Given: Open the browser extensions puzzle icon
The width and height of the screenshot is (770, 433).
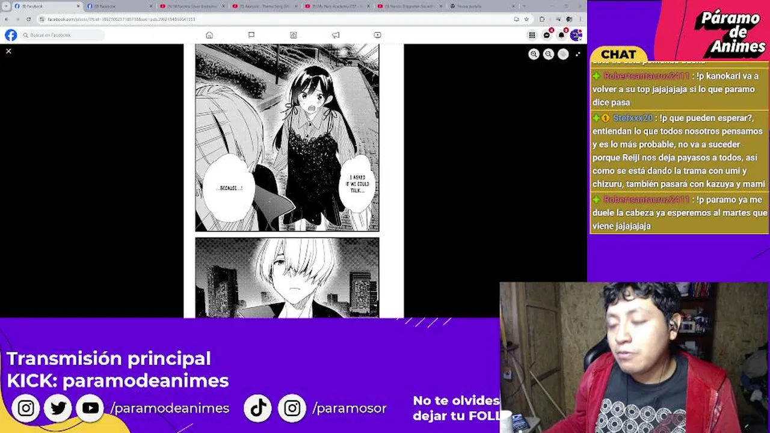Looking at the screenshot, I should 541,19.
